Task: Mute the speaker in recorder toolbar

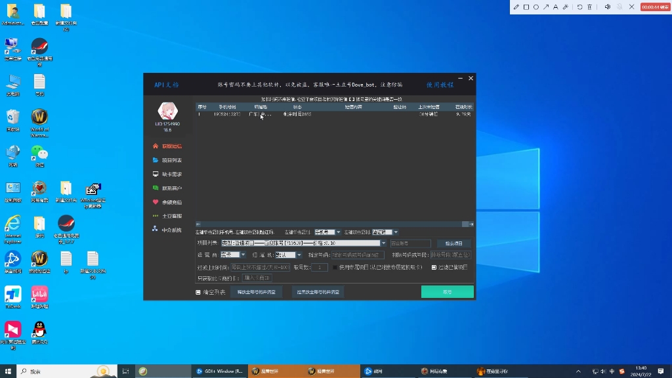Action: pos(607,7)
